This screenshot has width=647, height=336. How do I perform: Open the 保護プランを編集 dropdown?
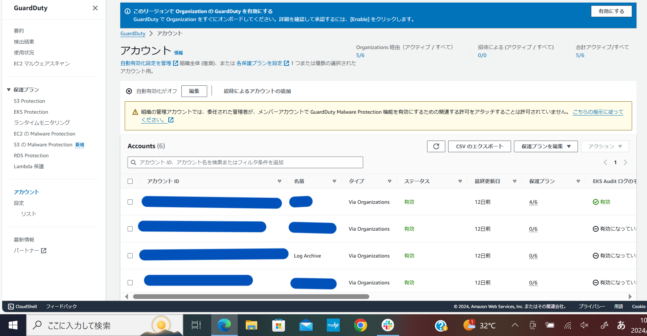[x=546, y=146]
